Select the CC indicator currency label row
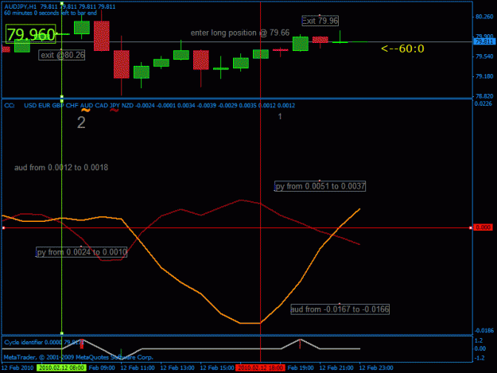Viewport: 497px width, 373px height. tap(149, 106)
